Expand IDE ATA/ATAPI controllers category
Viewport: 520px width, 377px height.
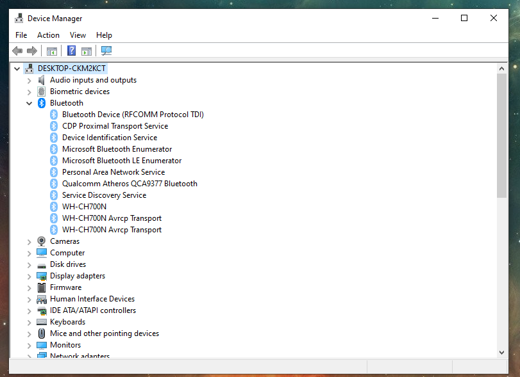pyautogui.click(x=29, y=311)
